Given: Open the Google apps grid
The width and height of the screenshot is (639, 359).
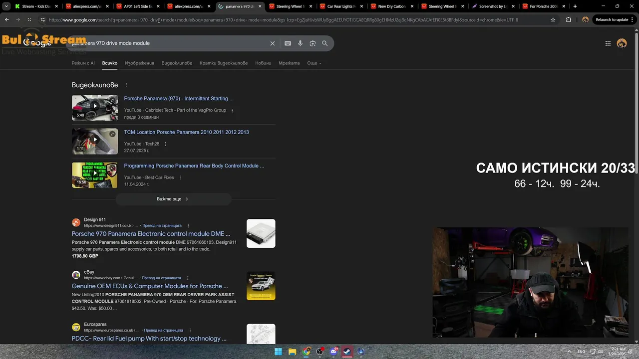Looking at the screenshot, I should coord(608,43).
